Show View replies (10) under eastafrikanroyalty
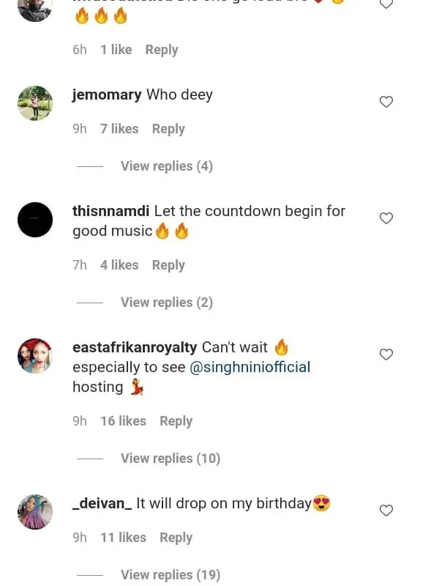The image size is (439, 586). (170, 459)
